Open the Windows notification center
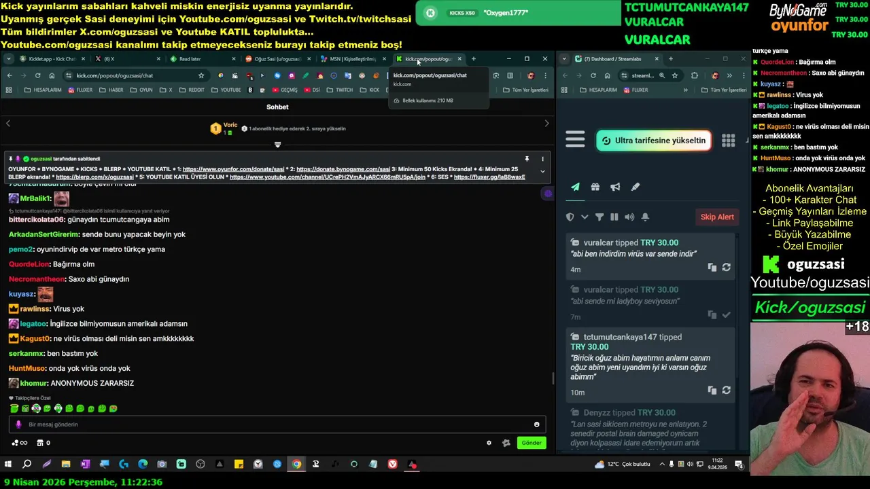 tap(740, 465)
